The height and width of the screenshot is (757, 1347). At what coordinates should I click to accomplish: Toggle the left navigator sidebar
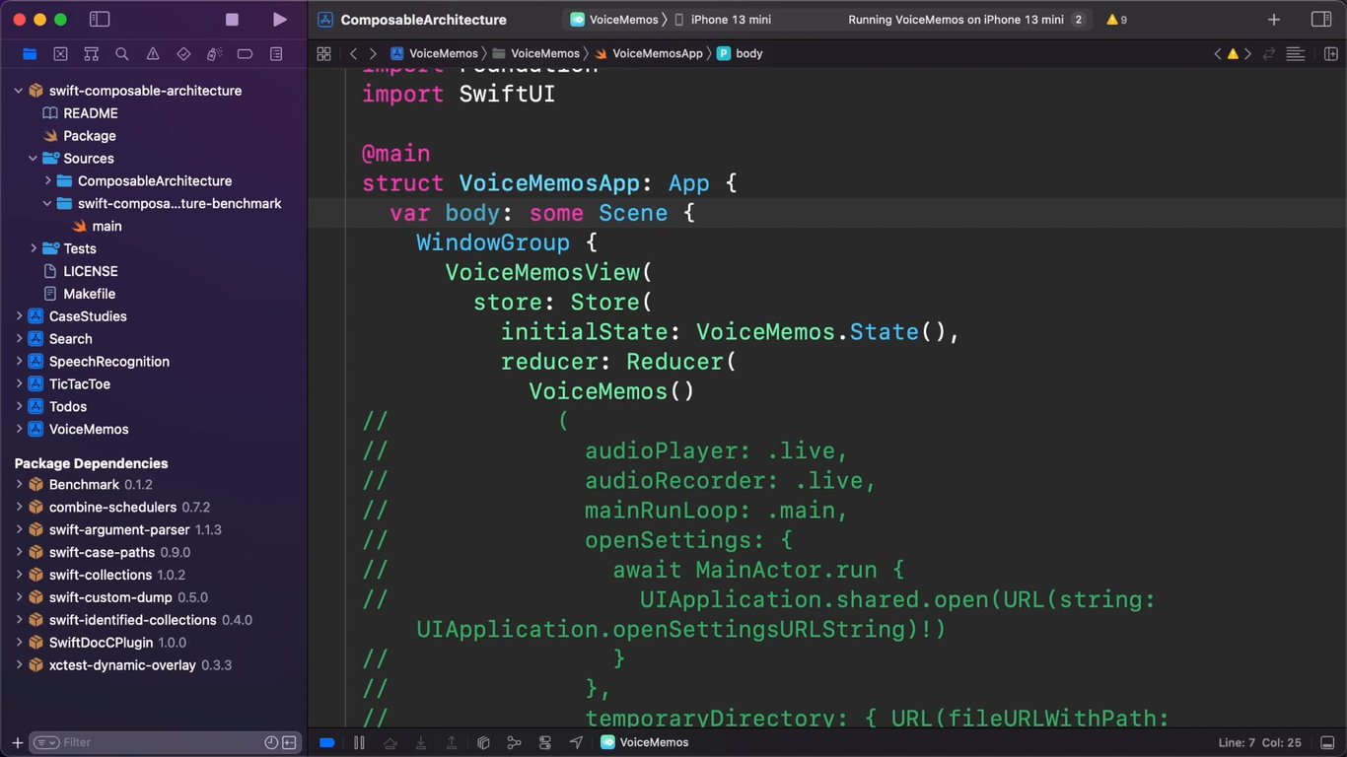(100, 20)
